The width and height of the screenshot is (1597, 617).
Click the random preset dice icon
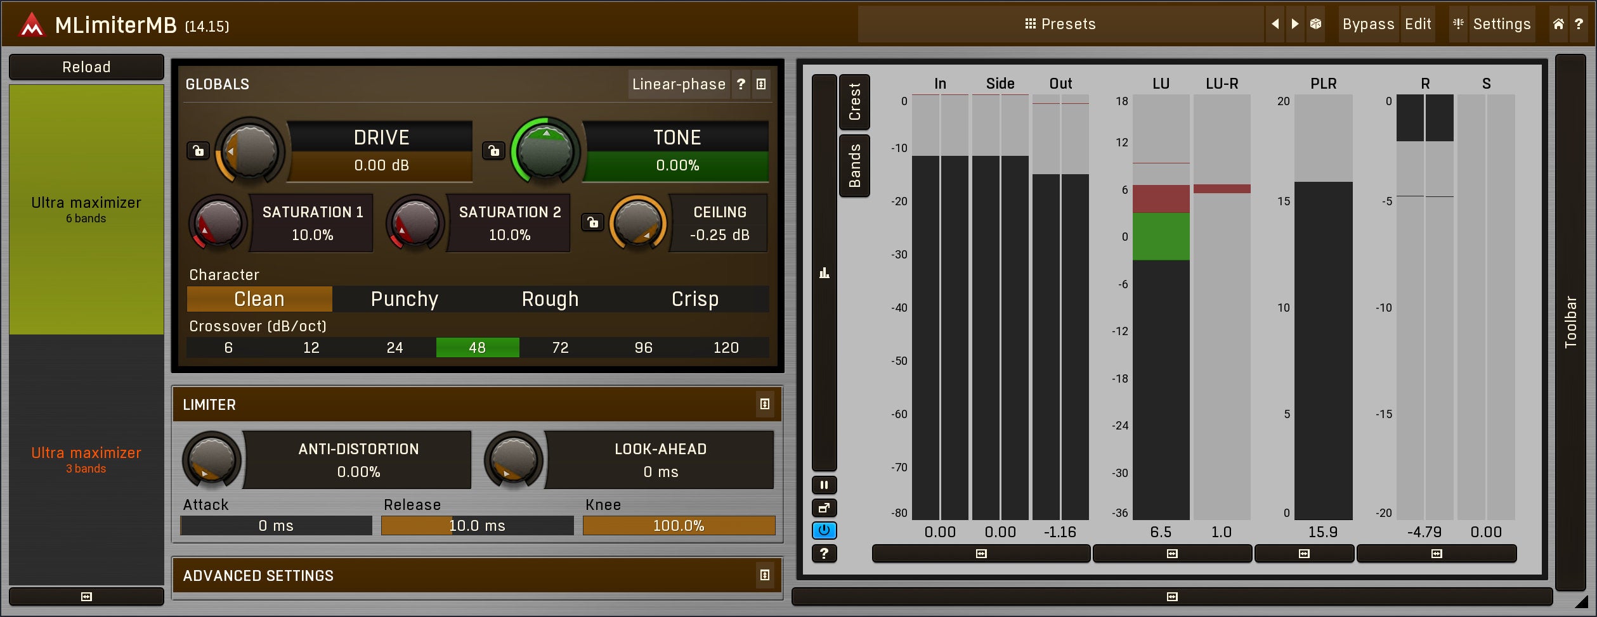click(1316, 24)
